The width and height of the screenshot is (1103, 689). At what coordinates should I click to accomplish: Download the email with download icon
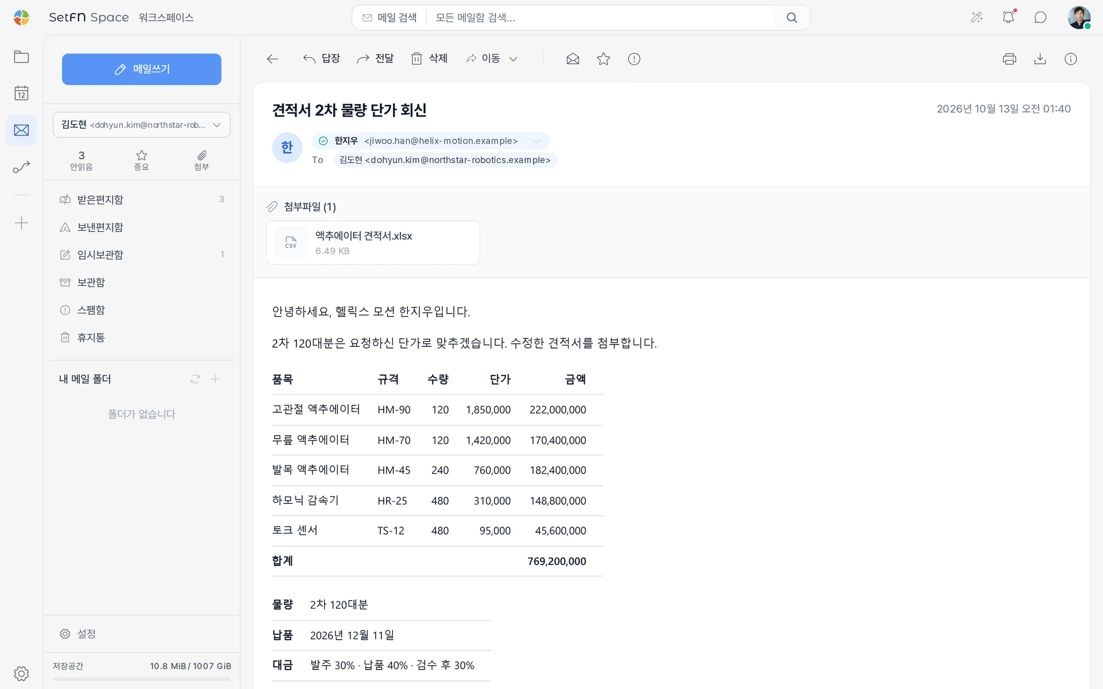click(1040, 59)
